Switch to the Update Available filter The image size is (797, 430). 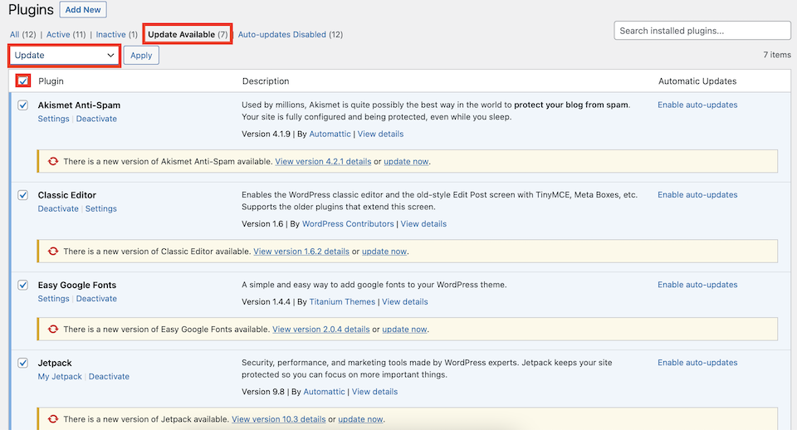(187, 34)
